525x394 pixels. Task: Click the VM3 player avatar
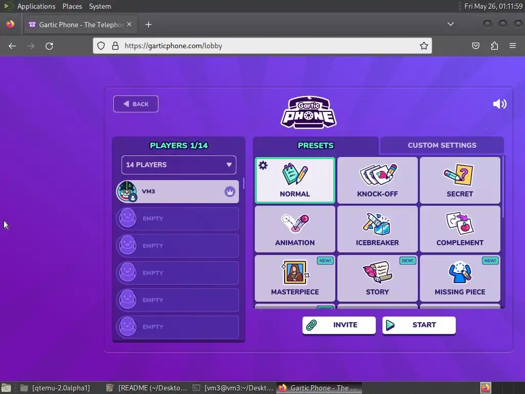127,191
